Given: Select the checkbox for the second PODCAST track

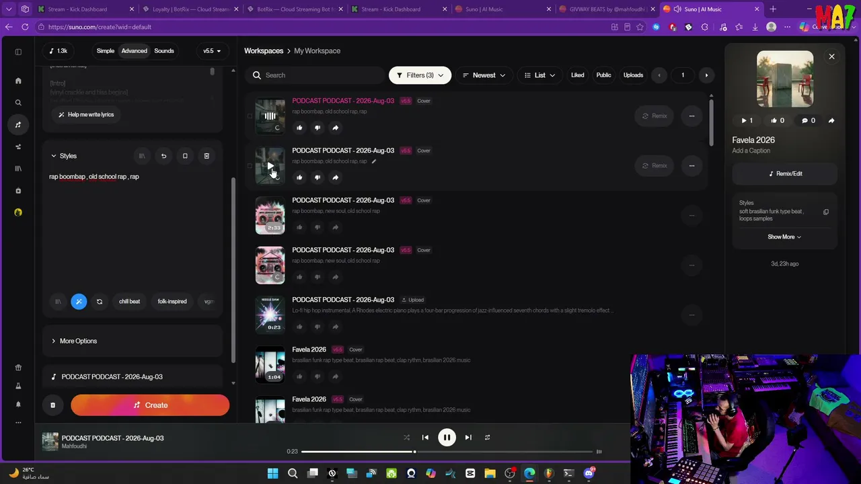Looking at the screenshot, I should click(250, 166).
